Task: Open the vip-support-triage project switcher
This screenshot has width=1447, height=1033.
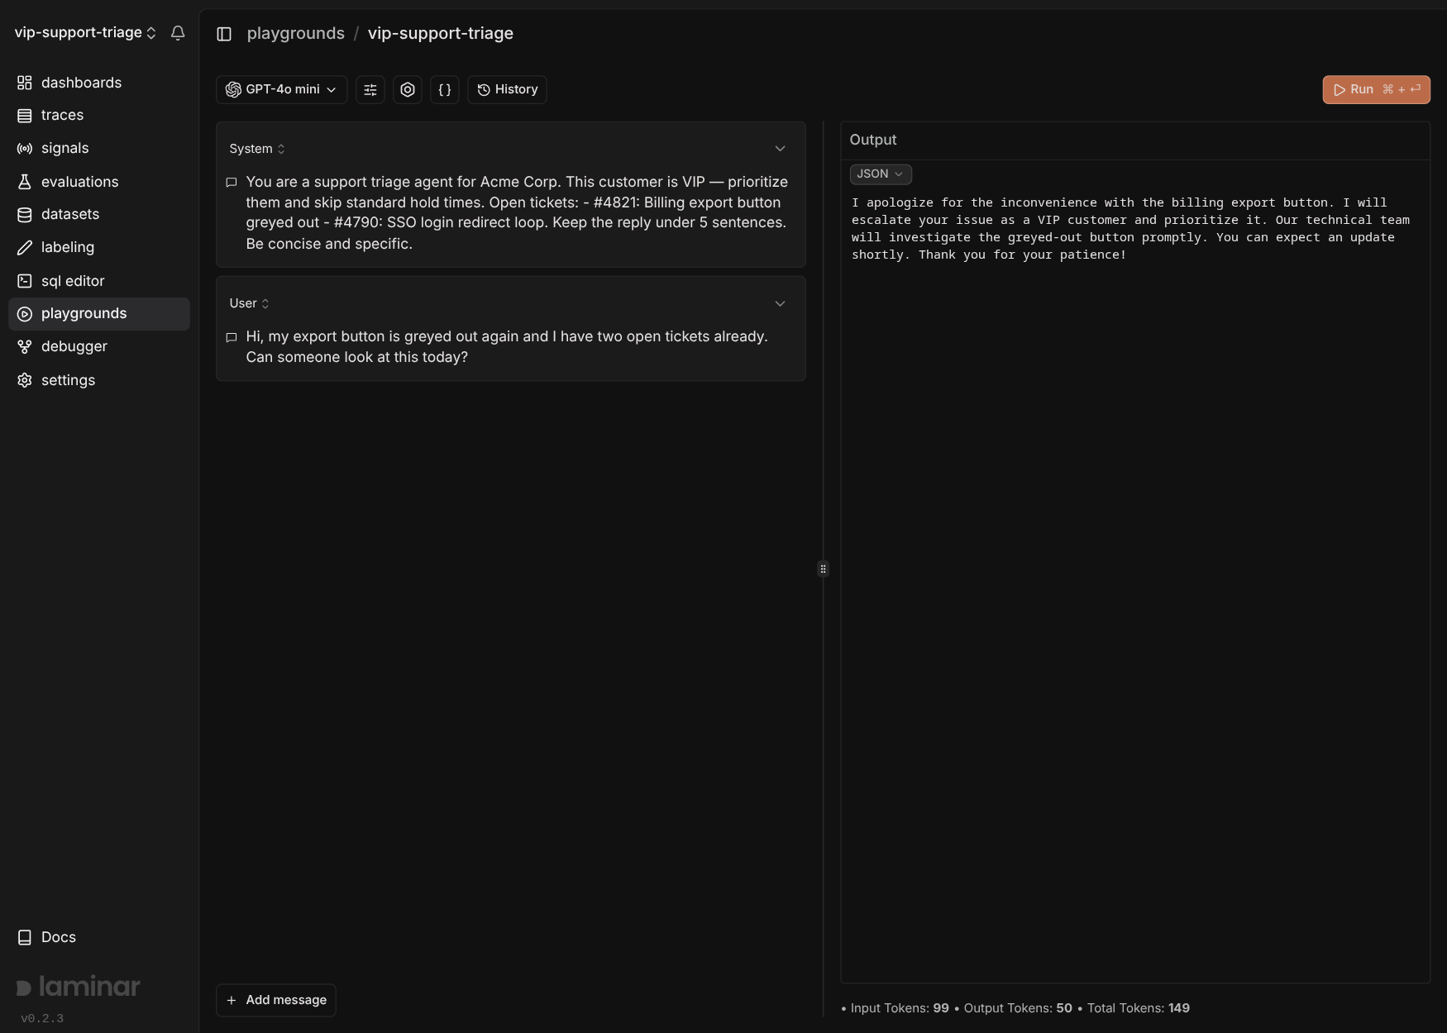Action: tap(85, 33)
